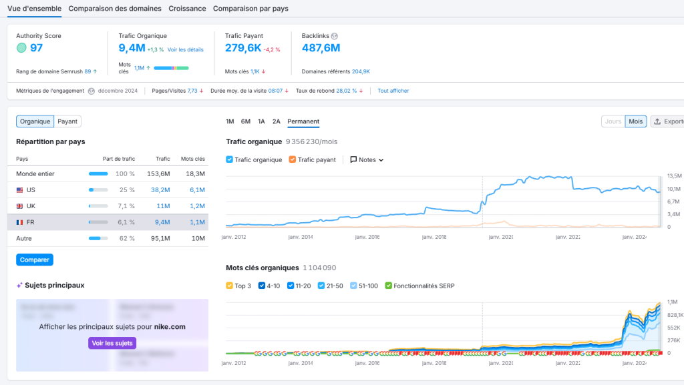This screenshot has height=385, width=684.
Task: Click the Notes speech bubble icon
Action: pos(353,160)
